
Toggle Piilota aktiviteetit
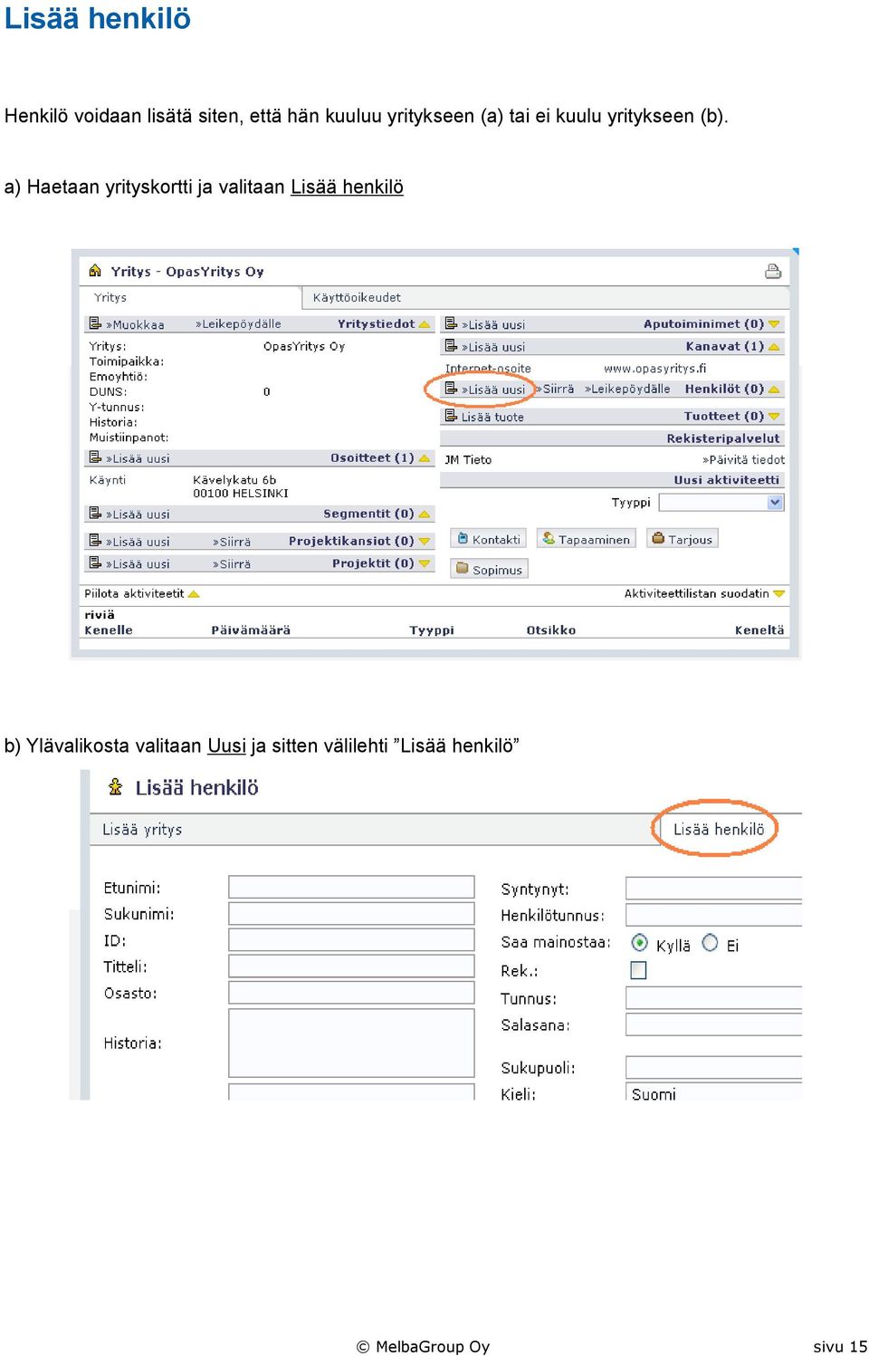pyautogui.click(x=141, y=593)
